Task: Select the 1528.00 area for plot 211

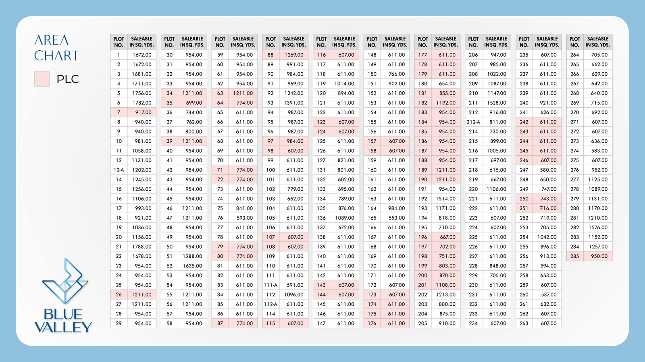Action: (x=496, y=103)
